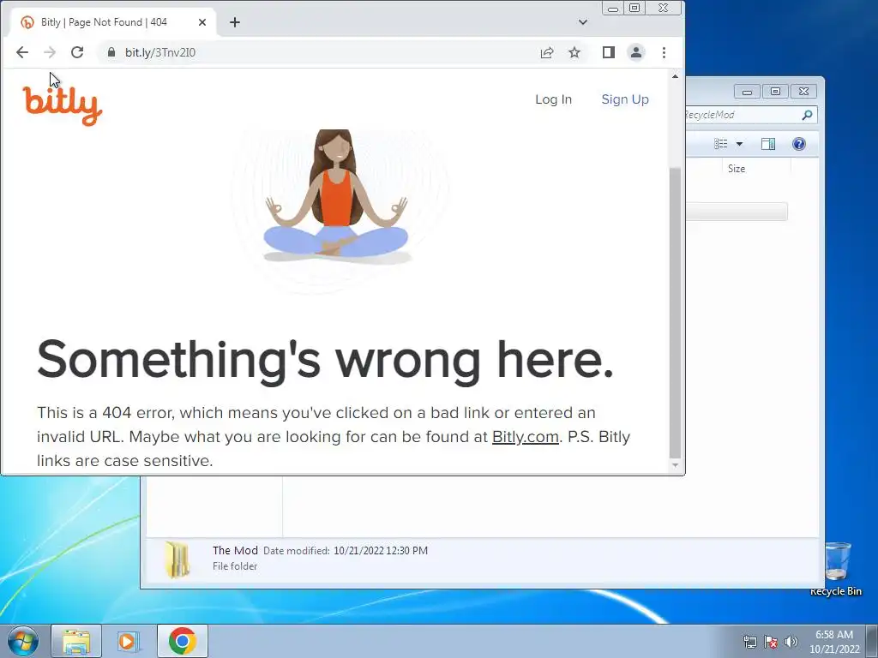Click scrollbar down arrow in Chrome page
The width and height of the screenshot is (878, 658).
pyautogui.click(x=676, y=465)
